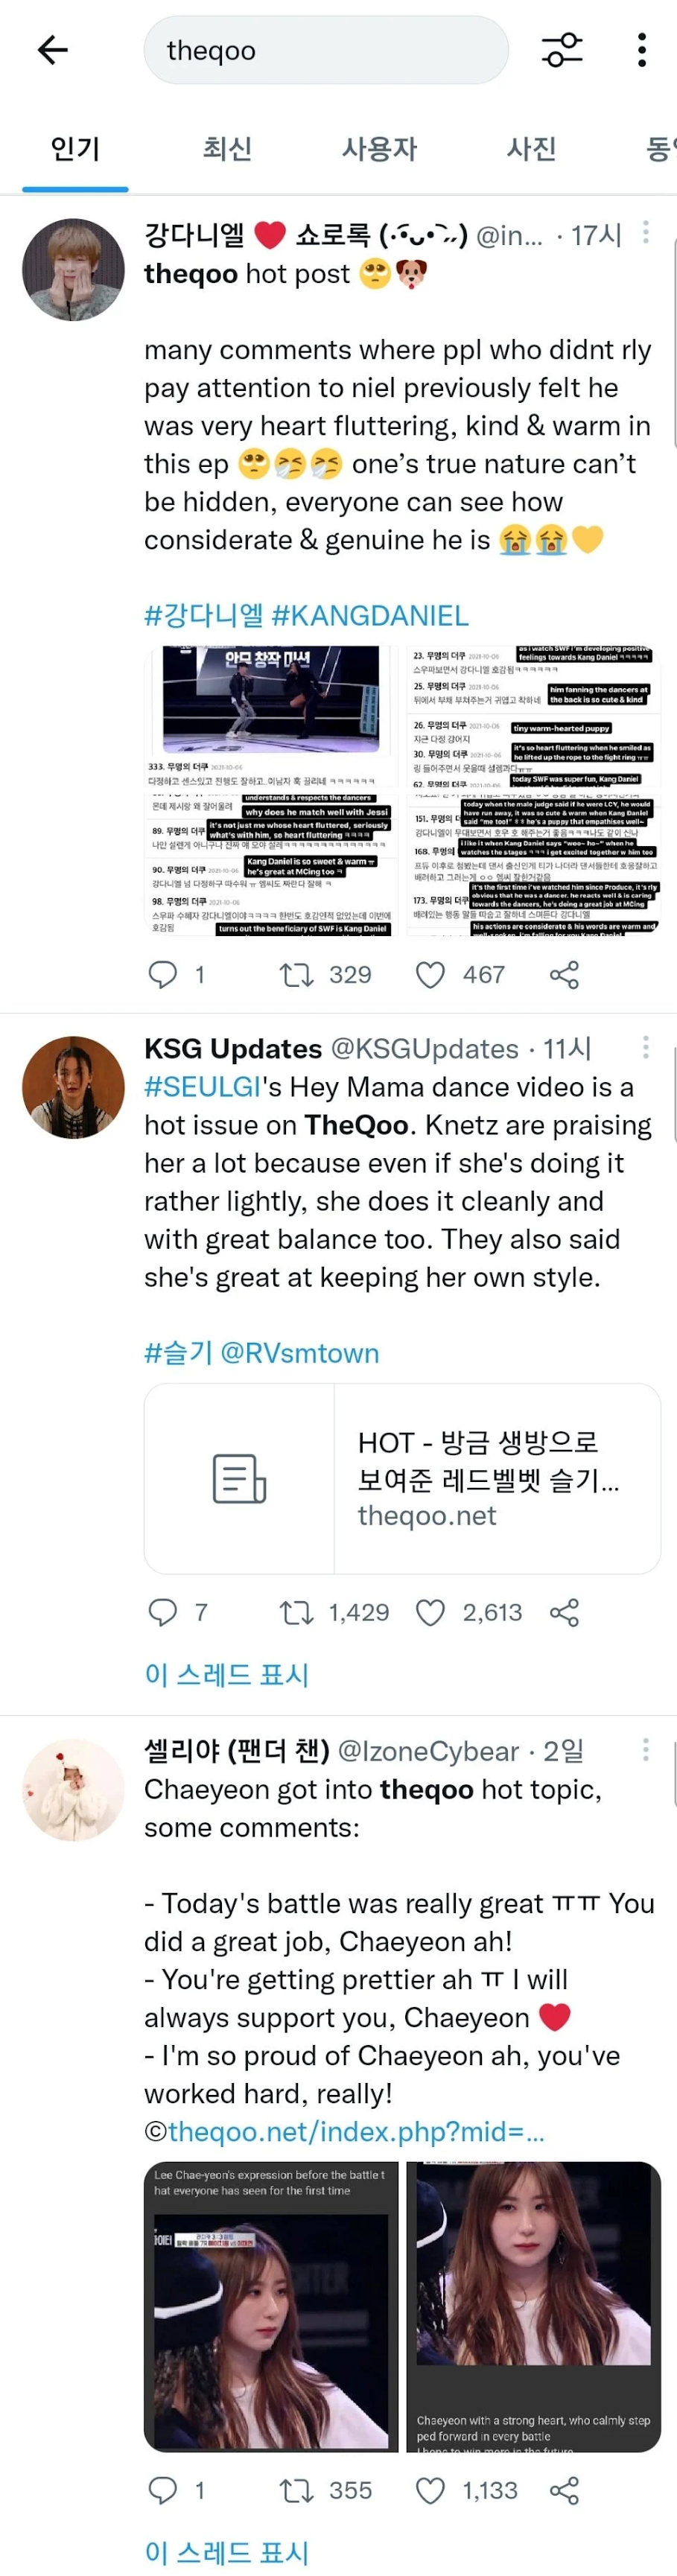
Task: Open theqoo.net HOT link preview card
Action: pyautogui.click(x=402, y=1478)
